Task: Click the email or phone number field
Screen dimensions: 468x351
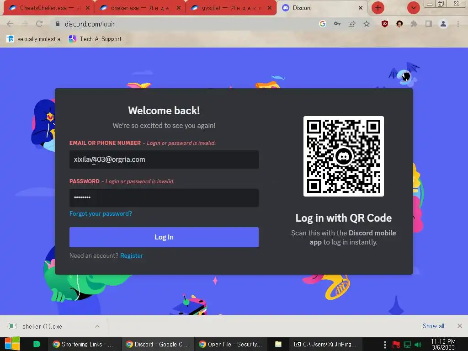Action: [x=164, y=160]
